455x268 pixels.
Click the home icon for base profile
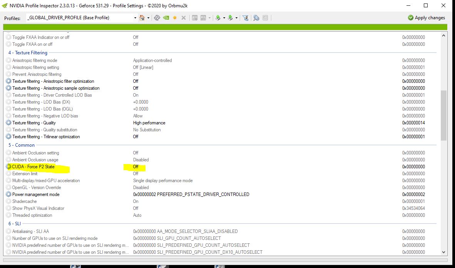click(142, 18)
